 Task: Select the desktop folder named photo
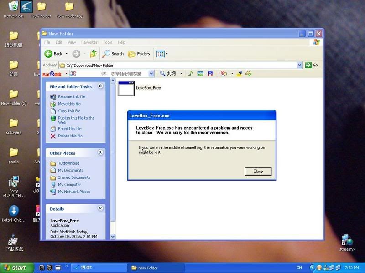[x=14, y=156]
